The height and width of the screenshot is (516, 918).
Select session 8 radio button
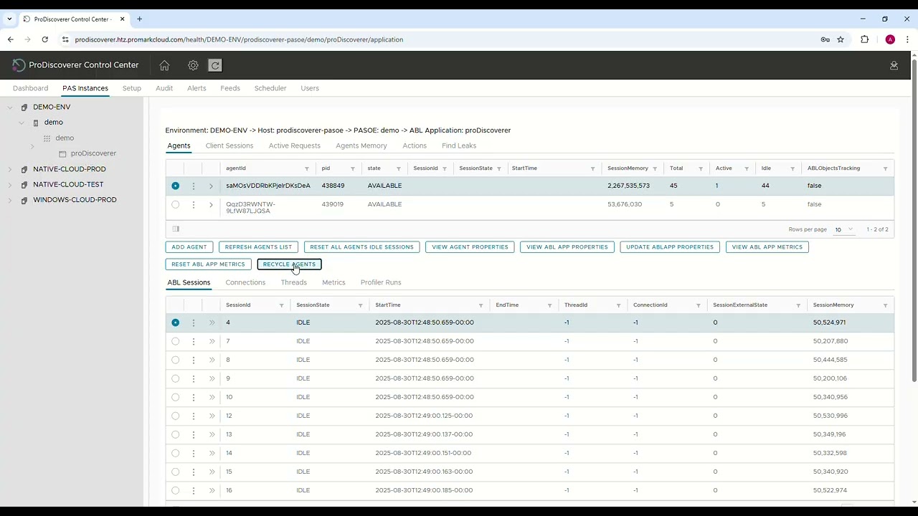(175, 360)
